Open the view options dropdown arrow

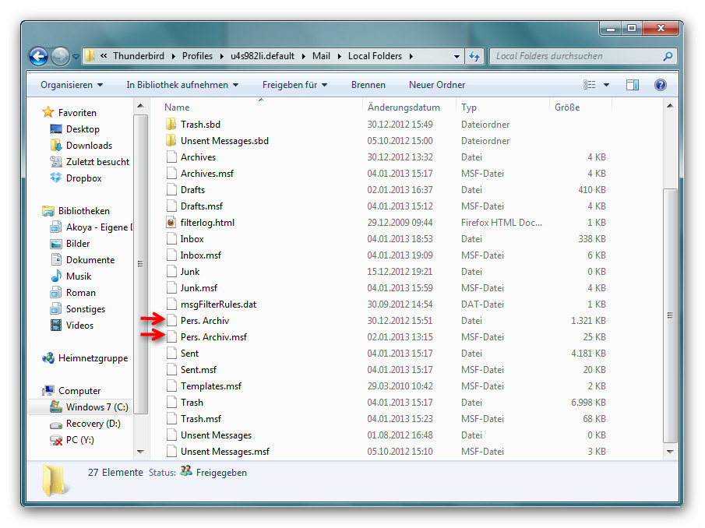pos(606,85)
